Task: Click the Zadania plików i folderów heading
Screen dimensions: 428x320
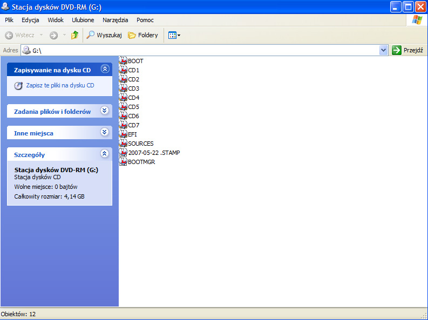Action: coord(52,112)
